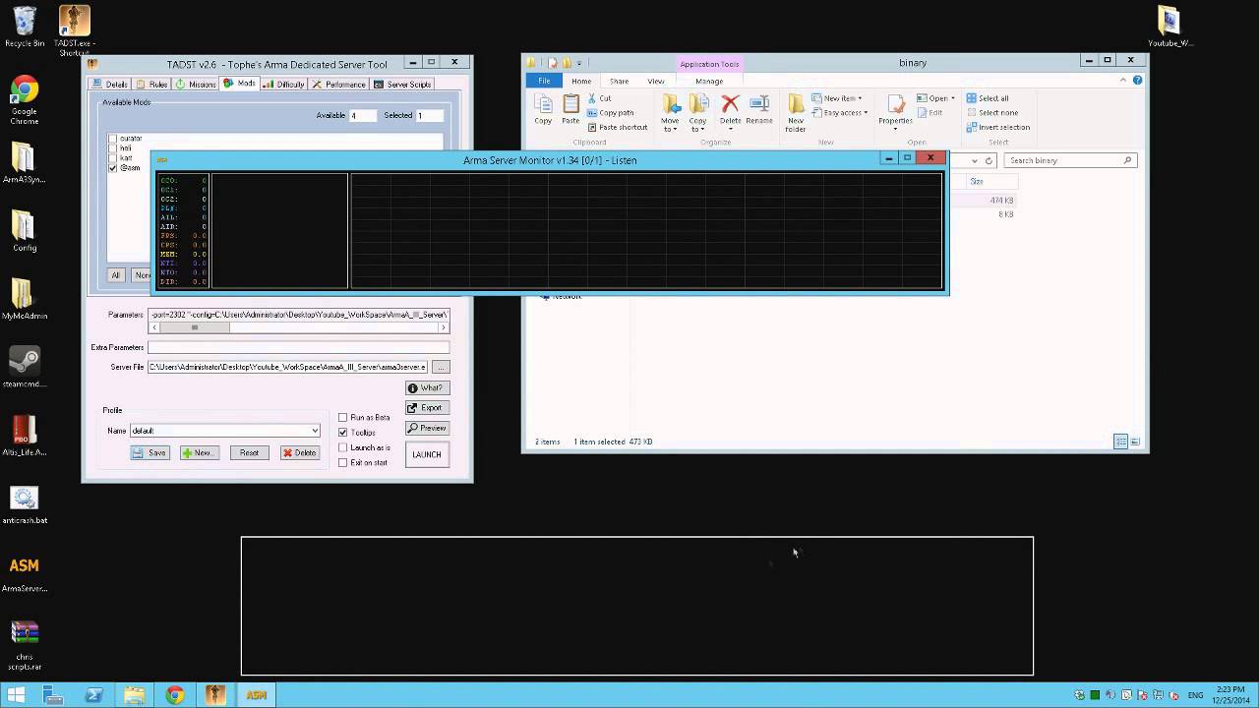1259x708 pixels.
Task: Switch to the Rules tab in TADST
Action: click(x=151, y=85)
